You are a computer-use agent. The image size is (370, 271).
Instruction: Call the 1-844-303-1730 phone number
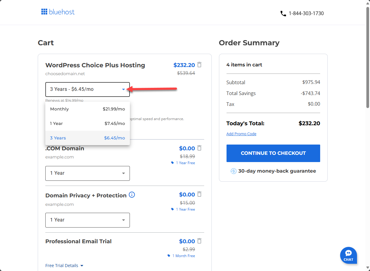306,13
